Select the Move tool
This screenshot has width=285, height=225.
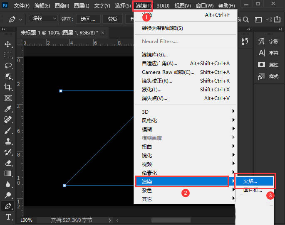7,44
